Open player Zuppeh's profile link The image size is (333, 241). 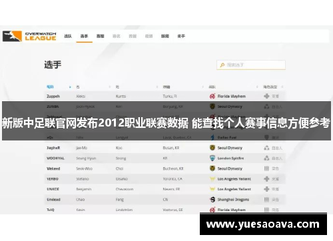(53, 97)
